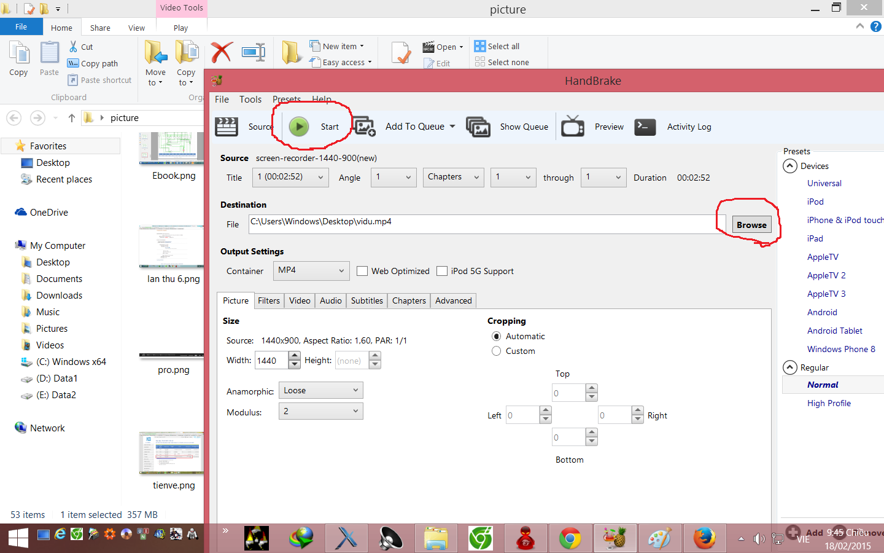884x553 pixels.
Task: Click the Show Queue stacked-images icon
Action: (478, 127)
